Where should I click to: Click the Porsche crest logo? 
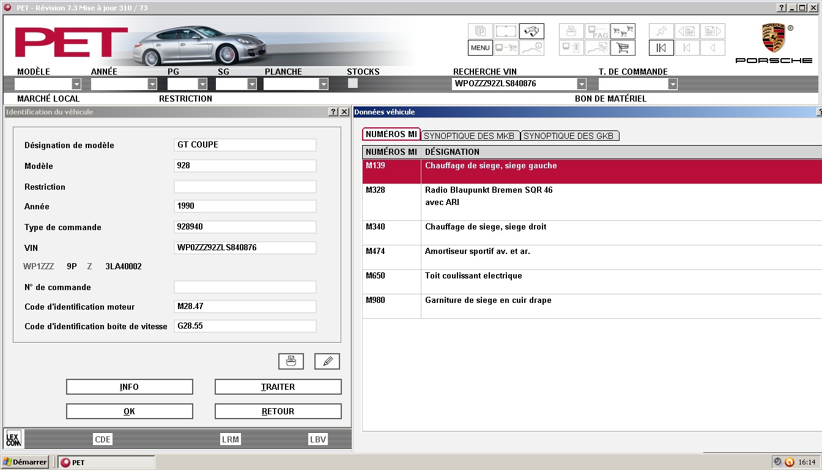(x=773, y=38)
